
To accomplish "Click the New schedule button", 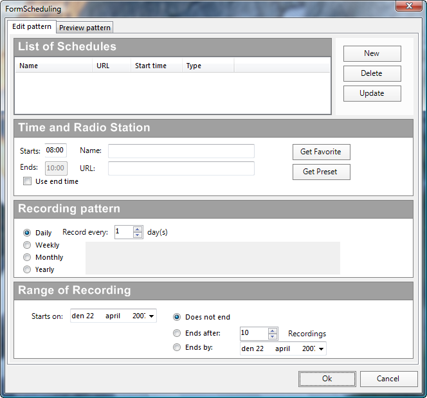I will pos(372,53).
